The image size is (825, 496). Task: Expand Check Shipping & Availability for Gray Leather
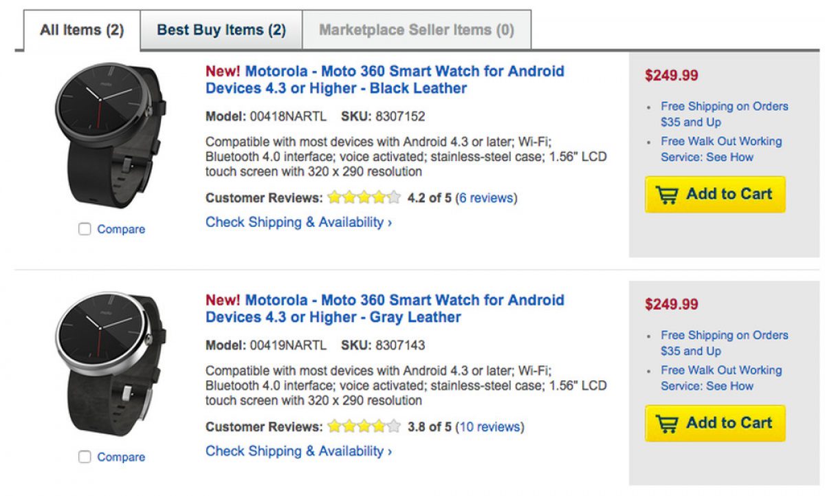point(298,451)
